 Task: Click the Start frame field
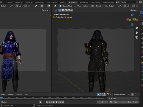[x=119, y=102]
